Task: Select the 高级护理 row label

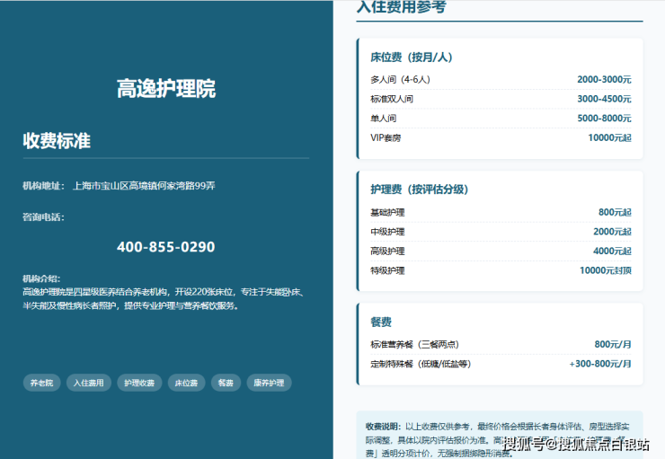Action: (x=387, y=252)
